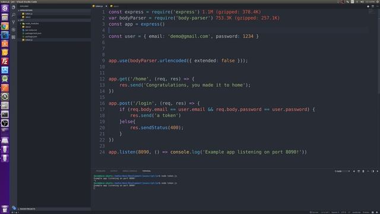The image size is (380, 214).
Task: Open the Source Control view
Action: (13, 23)
